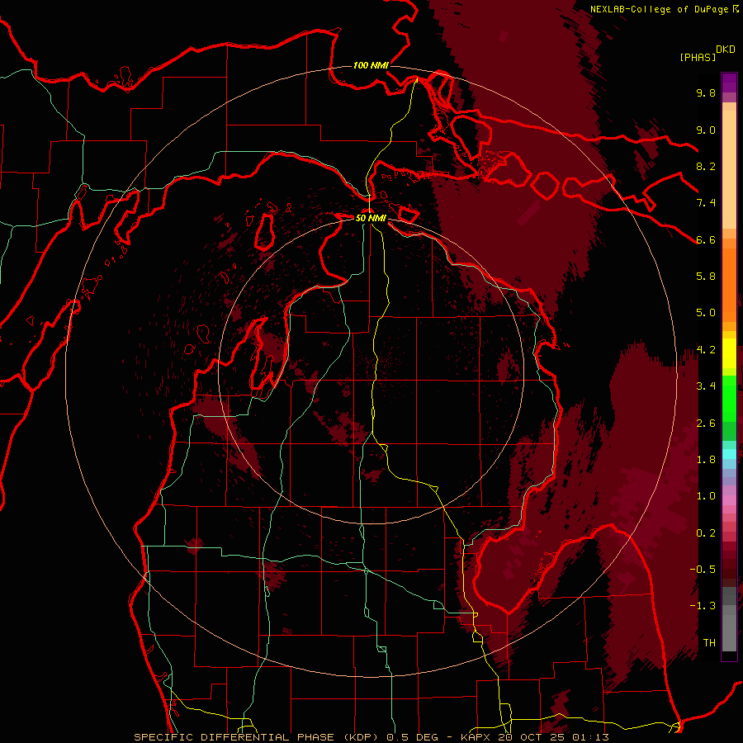Image resolution: width=743 pixels, height=743 pixels.
Task: Pick the peach band of the color scale
Action: click(x=729, y=171)
